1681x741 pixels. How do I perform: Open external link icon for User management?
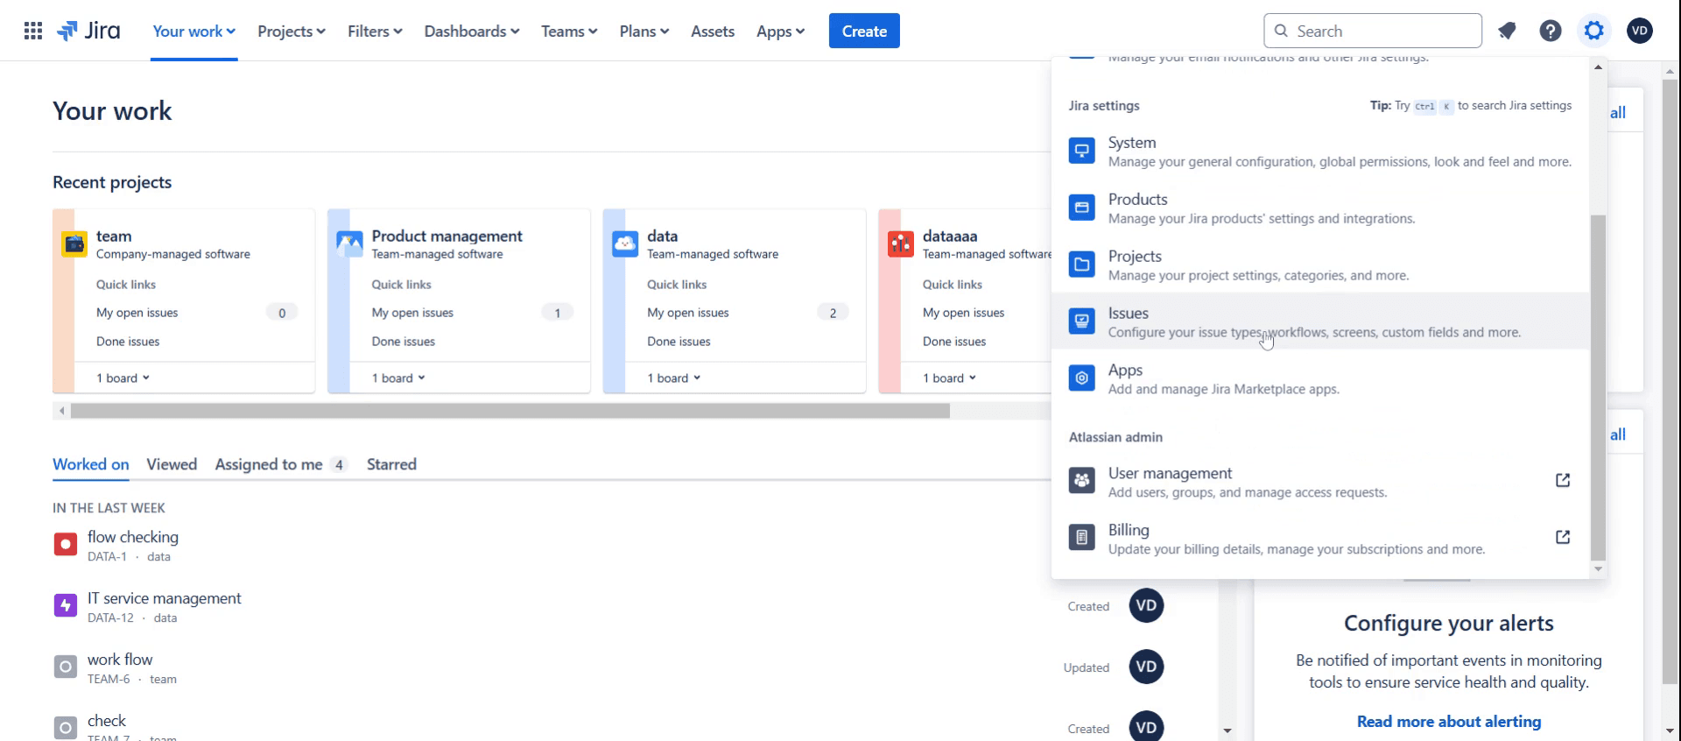(1563, 480)
